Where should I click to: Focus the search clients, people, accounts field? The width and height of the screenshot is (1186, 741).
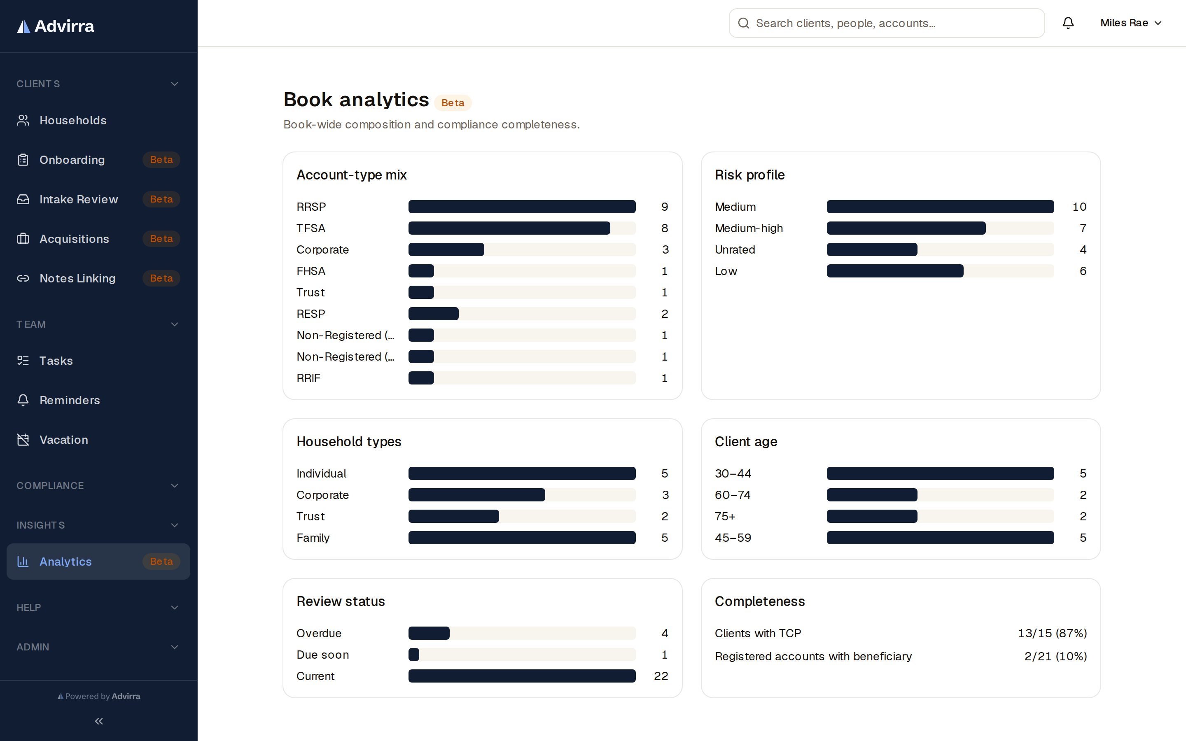point(887,23)
